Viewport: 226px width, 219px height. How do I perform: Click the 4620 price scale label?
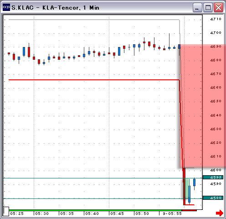(x=216, y=143)
